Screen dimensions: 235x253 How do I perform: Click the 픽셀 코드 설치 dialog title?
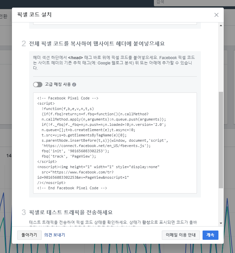34,15
